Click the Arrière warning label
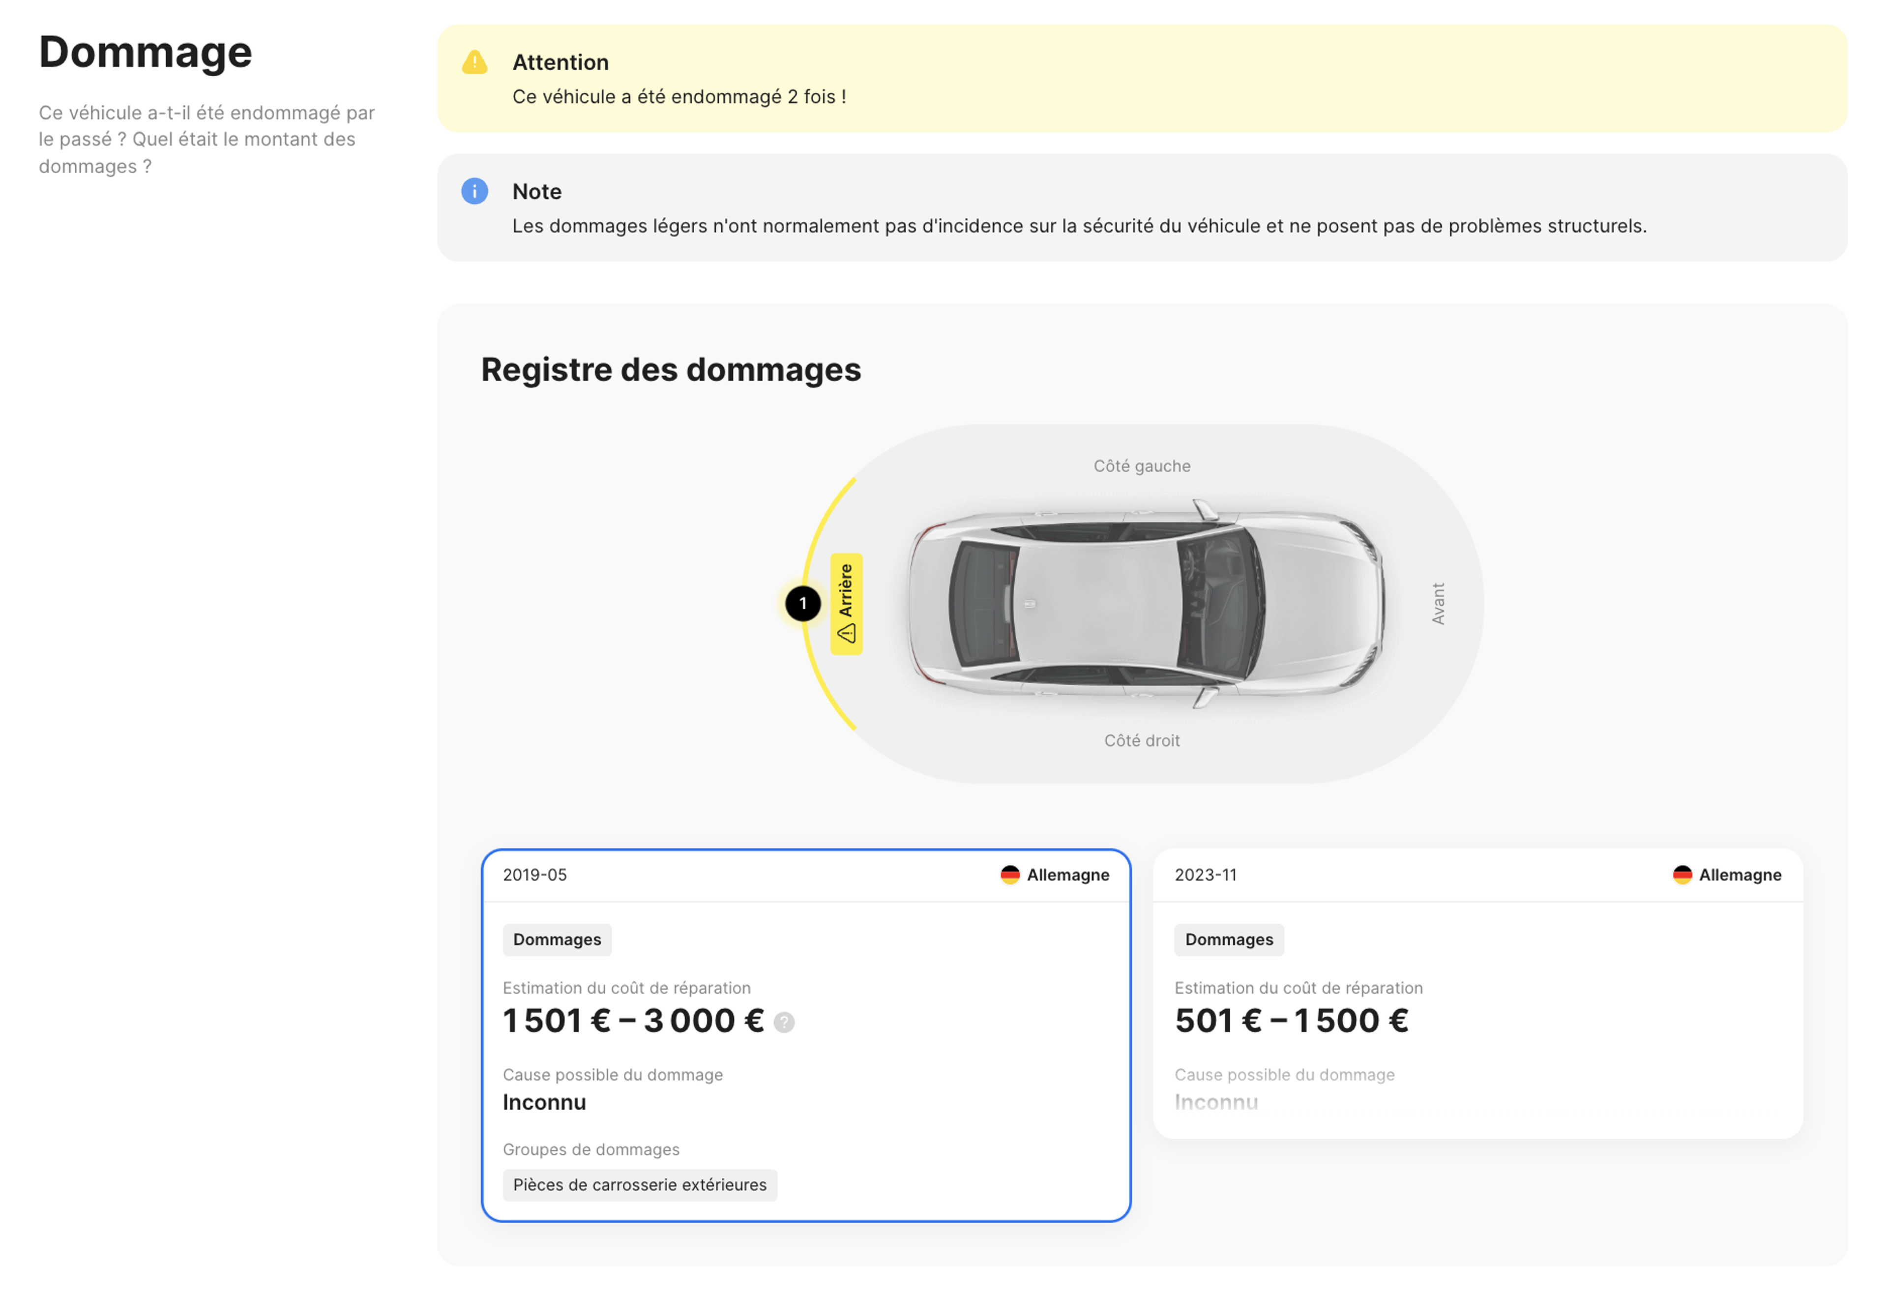Screen dimensions: 1888x1292 click(846, 604)
